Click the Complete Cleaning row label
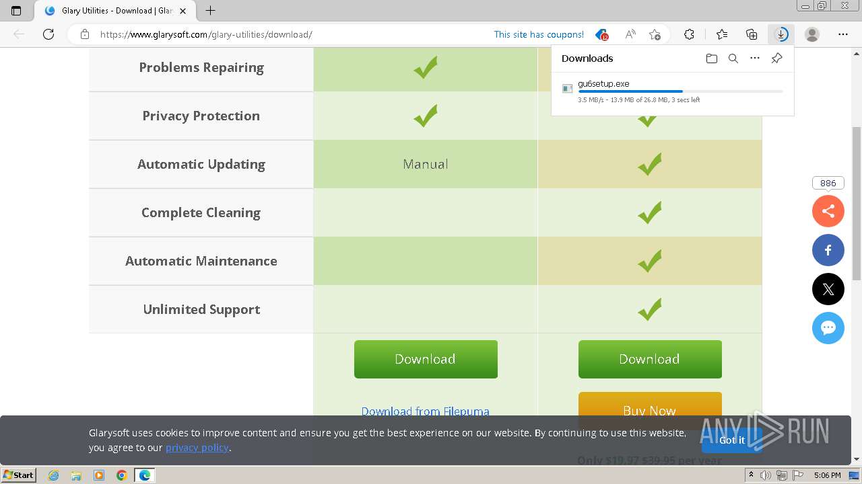 pos(201,212)
